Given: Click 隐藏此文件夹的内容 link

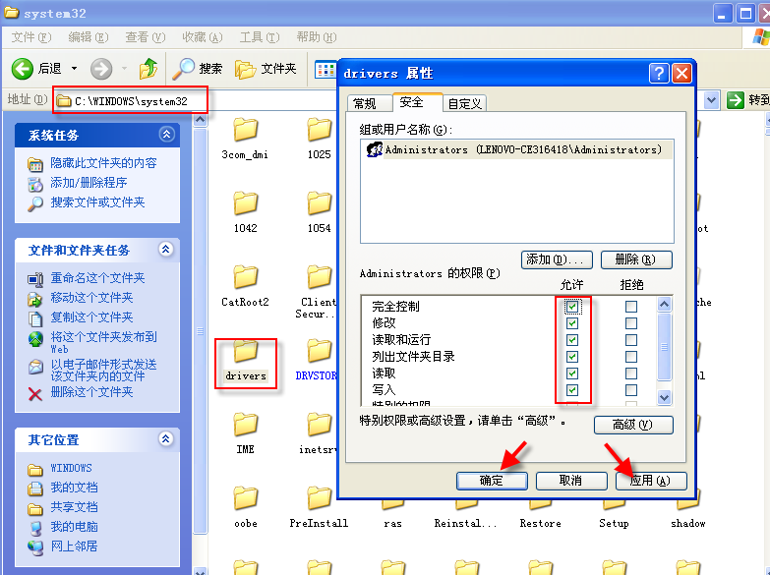Looking at the screenshot, I should click(103, 163).
